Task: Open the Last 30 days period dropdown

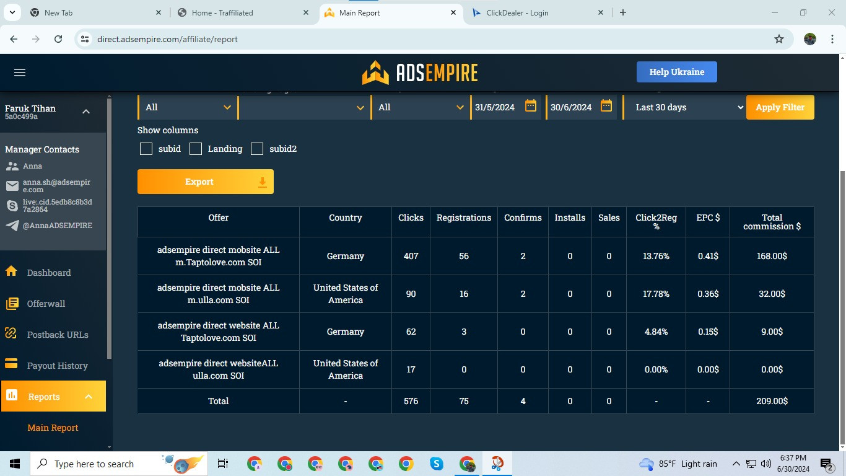Action: [x=684, y=107]
